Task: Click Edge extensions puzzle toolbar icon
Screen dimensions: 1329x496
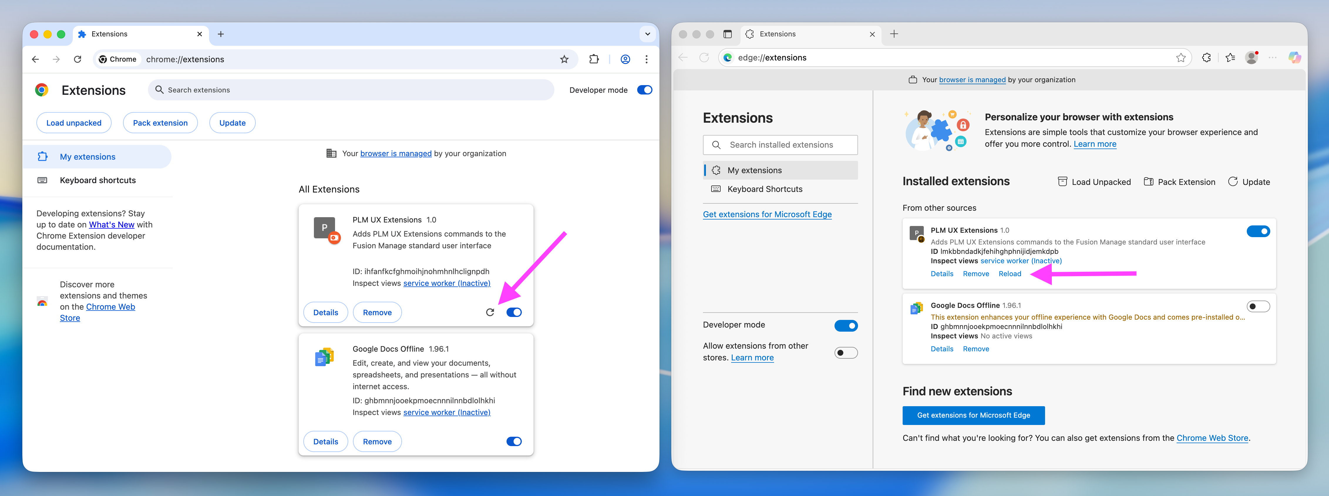Action: 1206,58
